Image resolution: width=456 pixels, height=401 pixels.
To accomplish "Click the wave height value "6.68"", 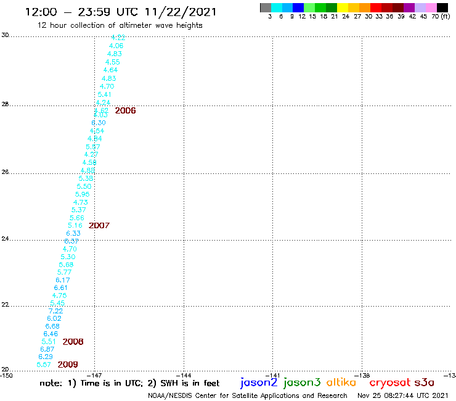I will pyautogui.click(x=52, y=326).
